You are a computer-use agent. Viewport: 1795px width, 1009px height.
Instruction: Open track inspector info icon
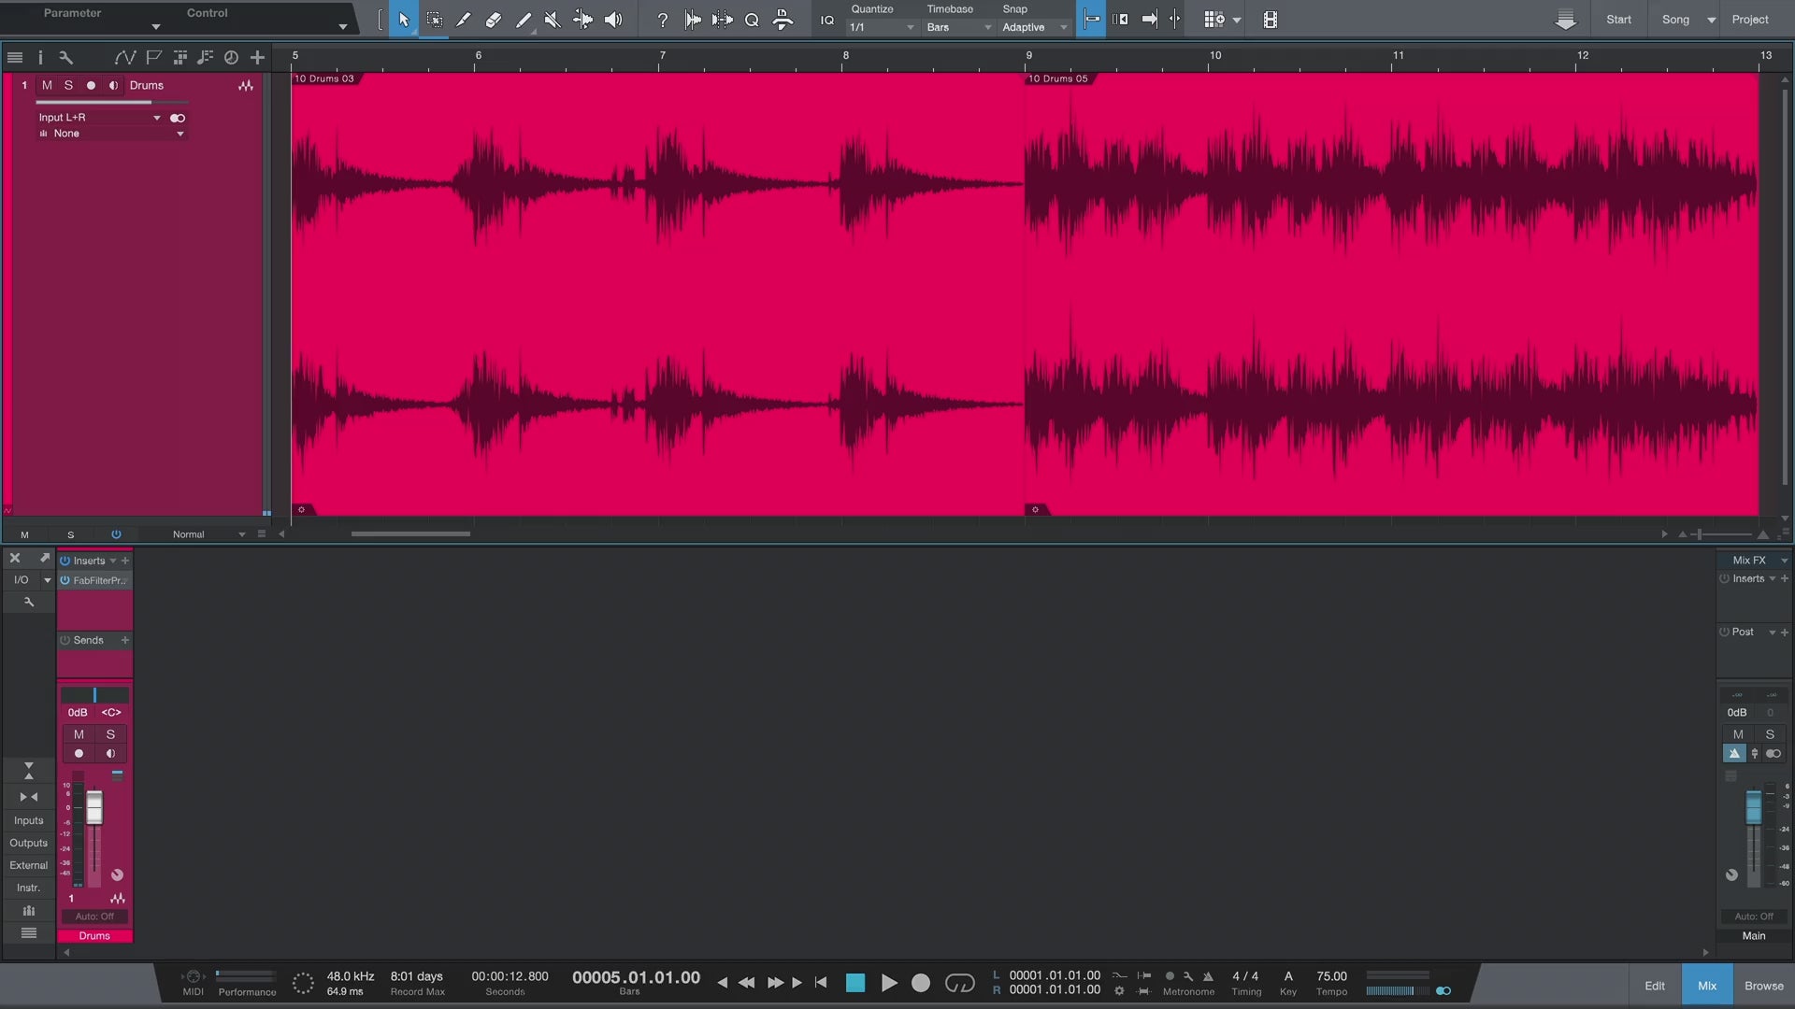click(x=40, y=57)
